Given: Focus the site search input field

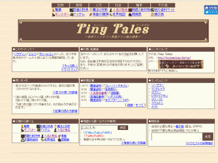Looking at the screenshot, I should click(99, 128).
